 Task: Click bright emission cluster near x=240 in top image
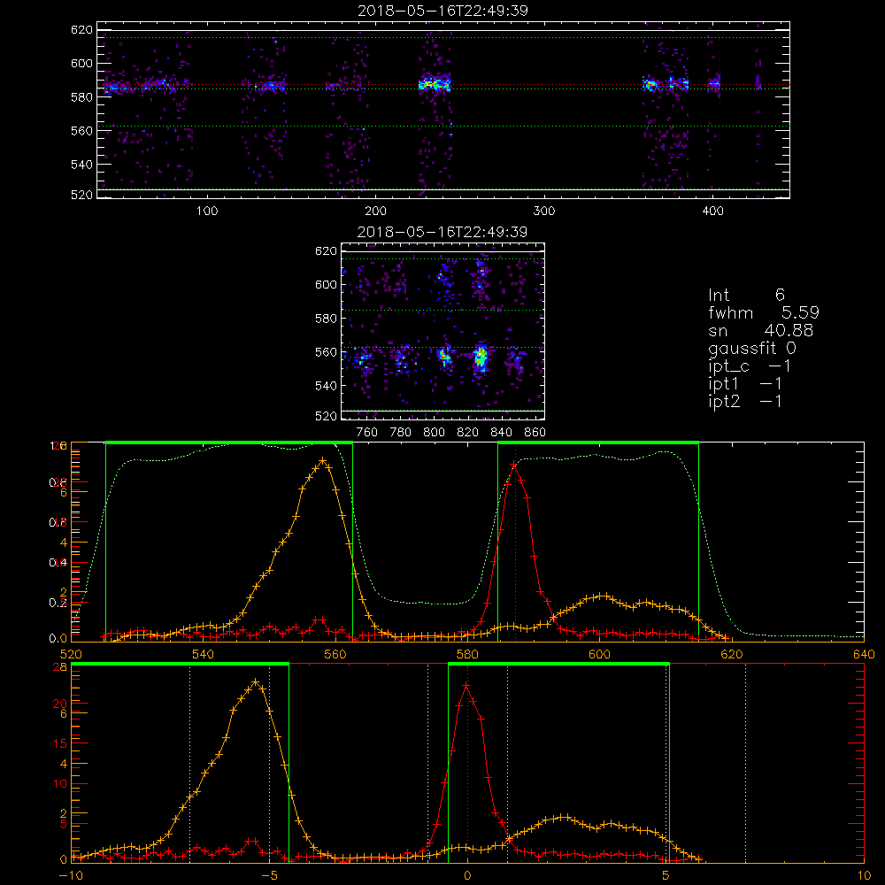435,85
